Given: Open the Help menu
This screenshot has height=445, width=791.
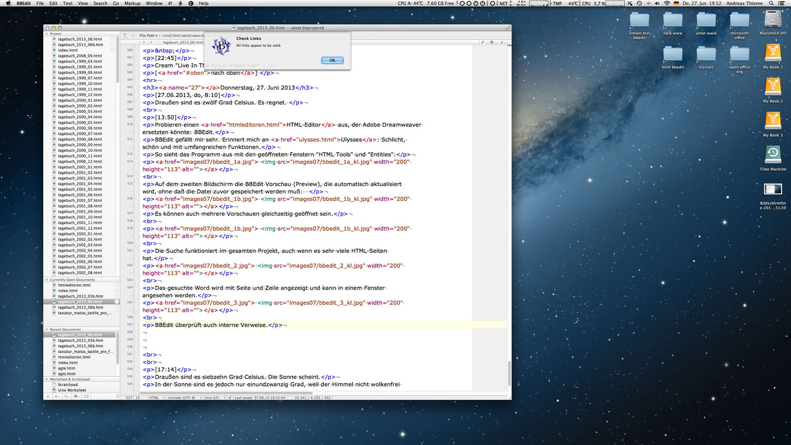Looking at the screenshot, I should [x=204, y=3].
